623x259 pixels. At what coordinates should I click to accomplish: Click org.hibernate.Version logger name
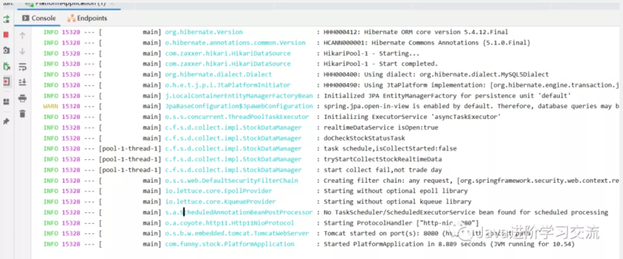tap(204, 32)
